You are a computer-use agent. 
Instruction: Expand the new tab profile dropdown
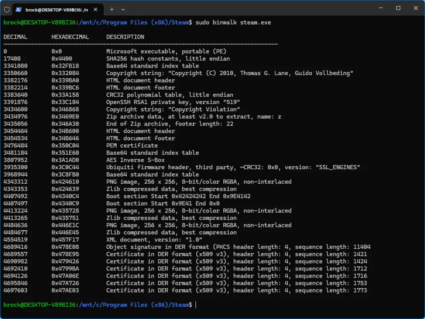point(123,9)
